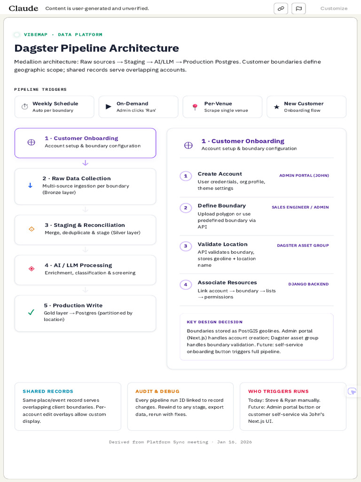Viewport: 361px width, 482px height.
Task: Click the globe icon in the Customer Onboarding stage card
Action: (31, 142)
